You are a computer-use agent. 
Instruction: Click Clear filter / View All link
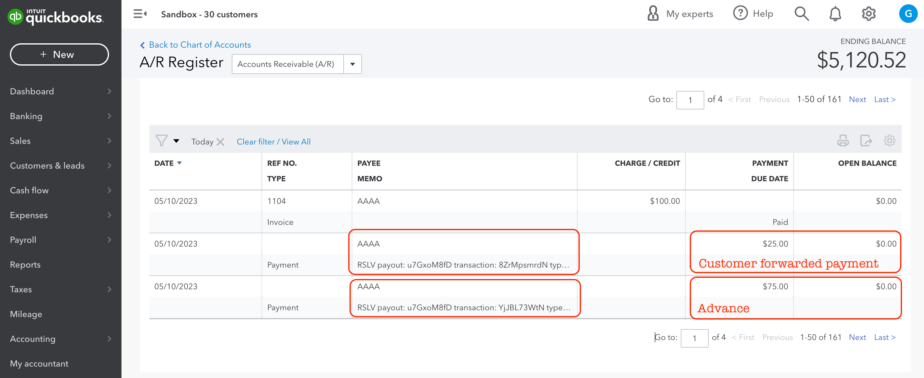coord(273,142)
